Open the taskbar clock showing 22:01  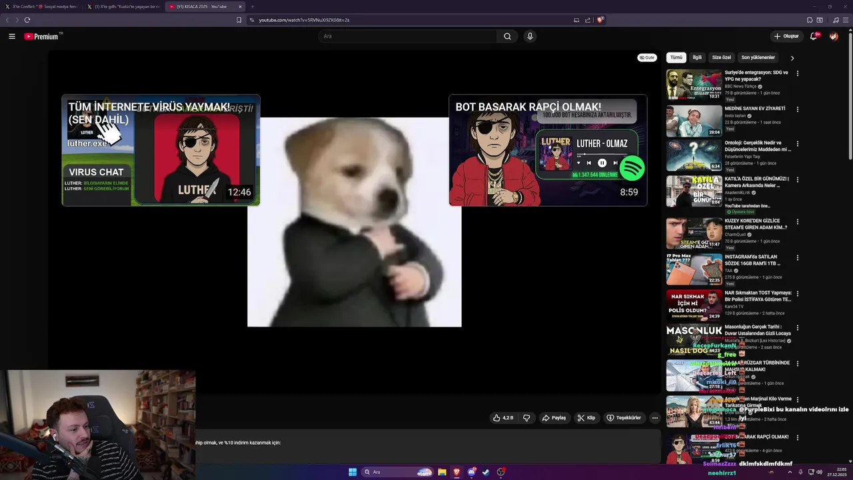click(836, 472)
